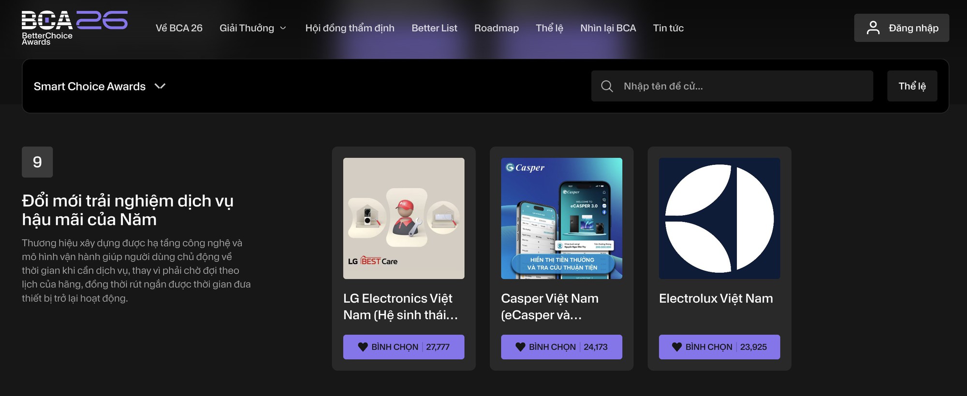The height and width of the screenshot is (396, 967).
Task: Go to Hội đồng thẩm định page
Action: click(x=350, y=28)
